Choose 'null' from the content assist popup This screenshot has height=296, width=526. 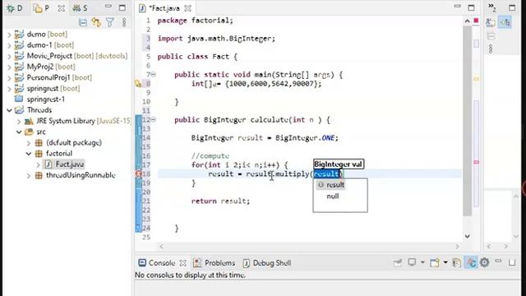(x=333, y=196)
